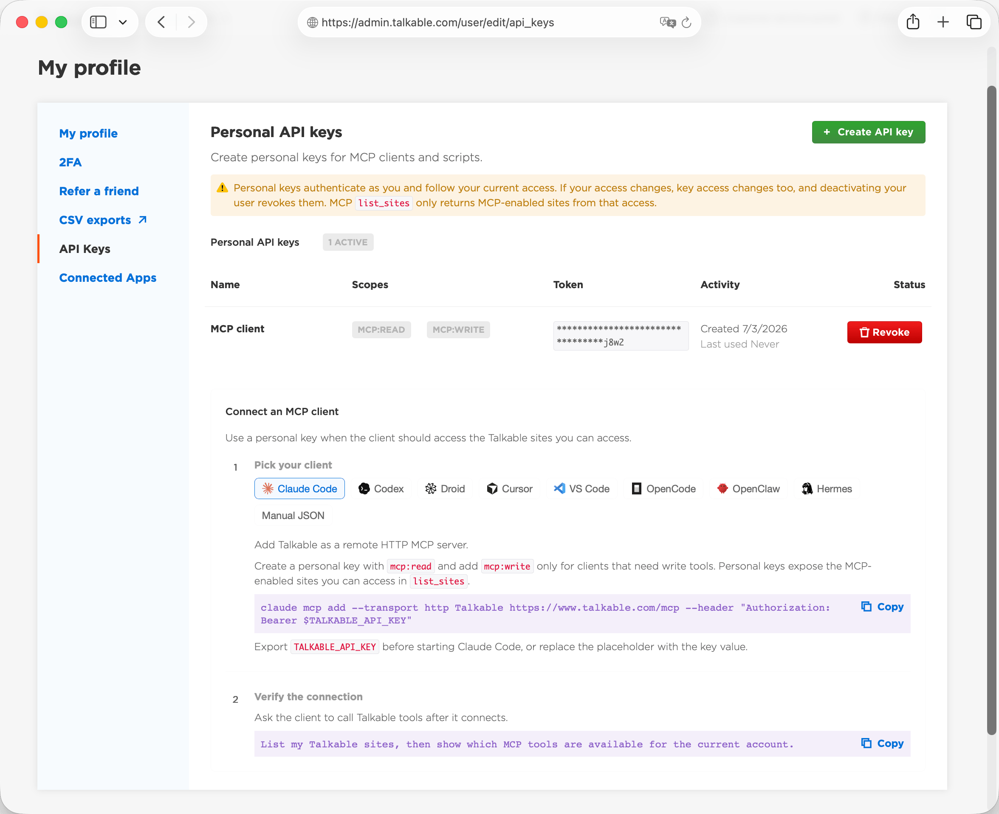The height and width of the screenshot is (814, 999).
Task: Open the 2FA settings section
Action: pos(71,162)
